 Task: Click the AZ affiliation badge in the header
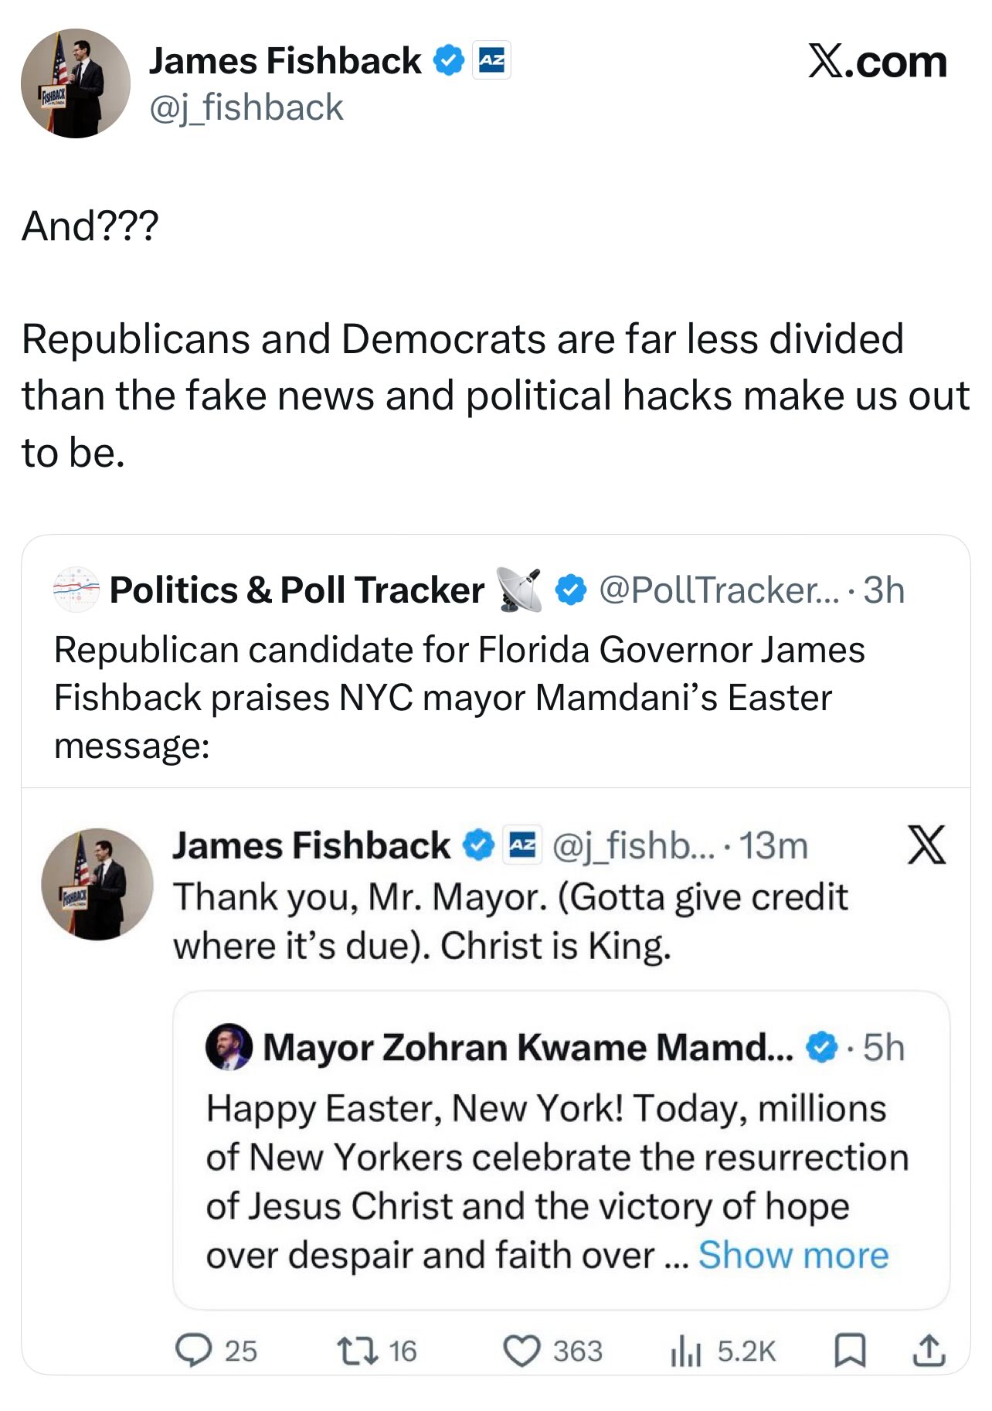pyautogui.click(x=491, y=60)
